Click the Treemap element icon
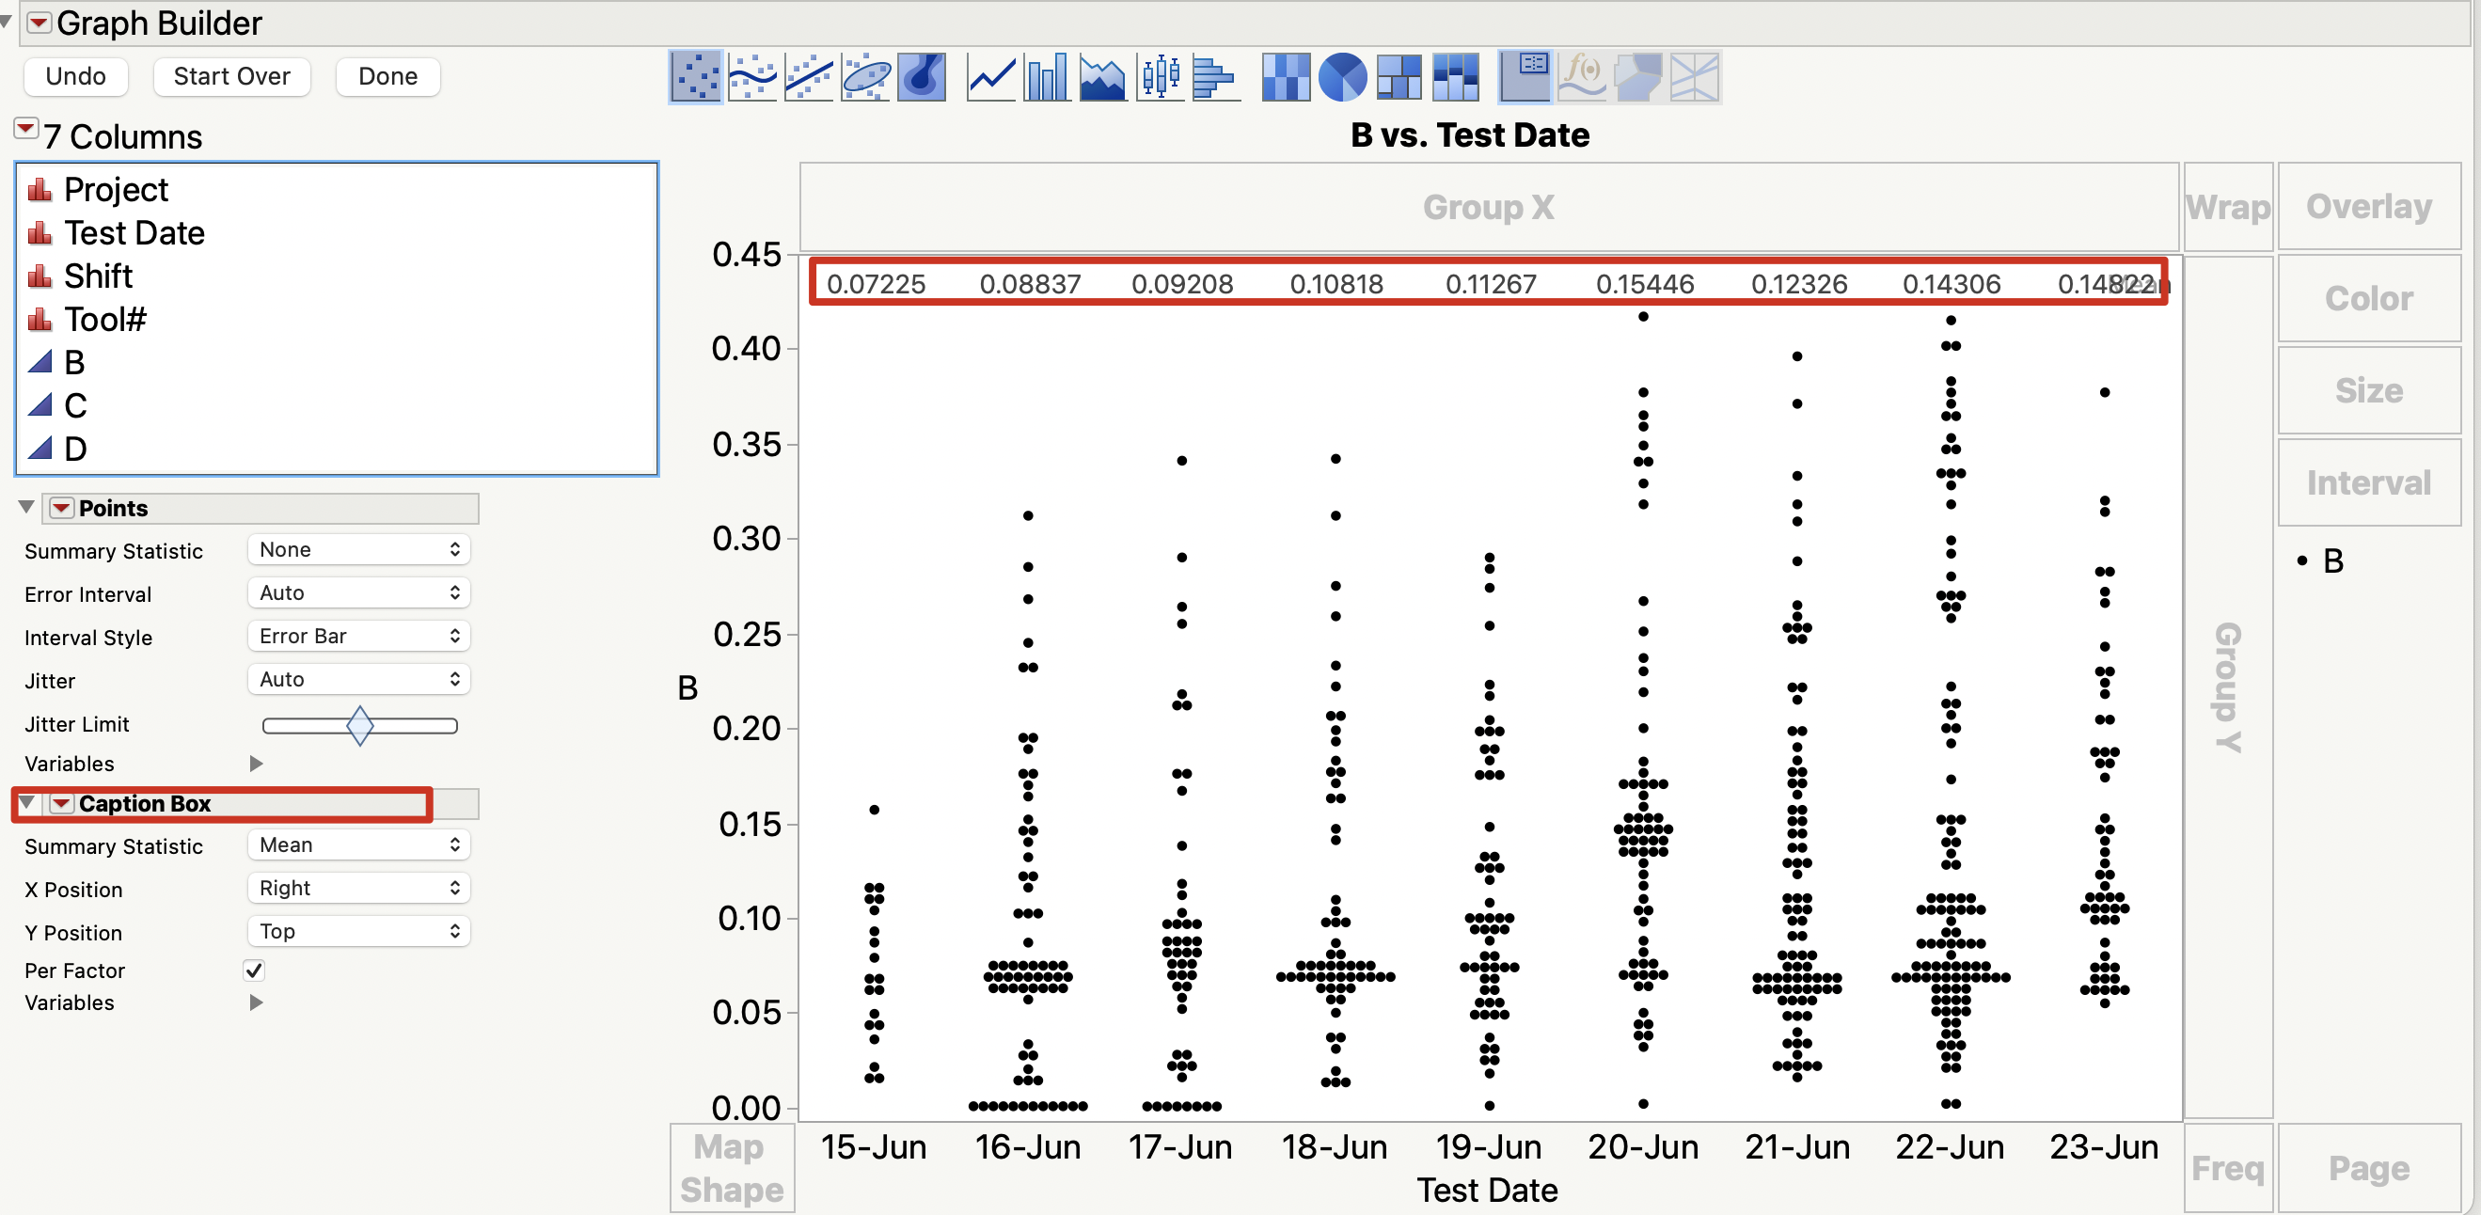The height and width of the screenshot is (1215, 2481). click(x=1399, y=77)
